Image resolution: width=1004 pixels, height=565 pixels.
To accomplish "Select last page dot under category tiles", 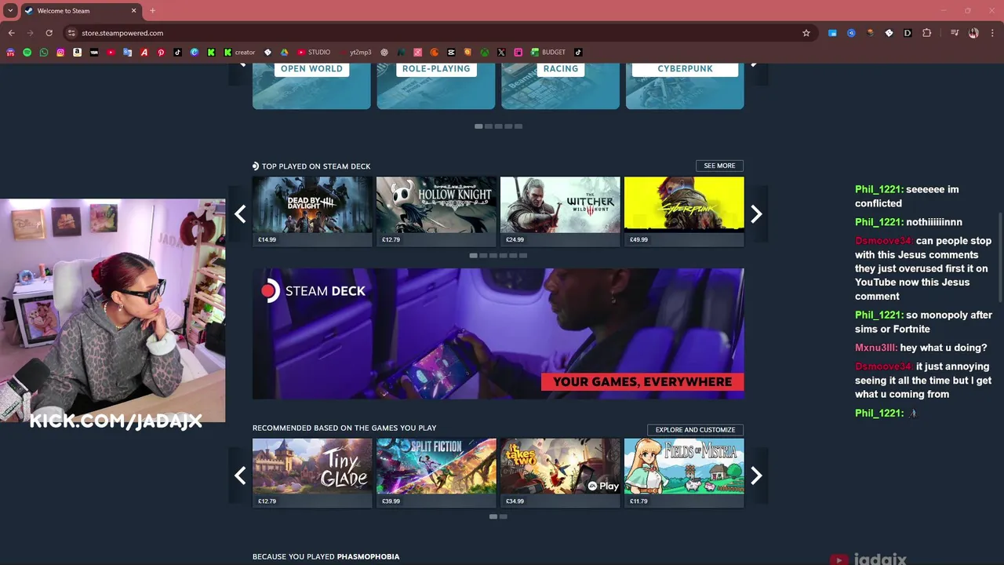I will (518, 126).
